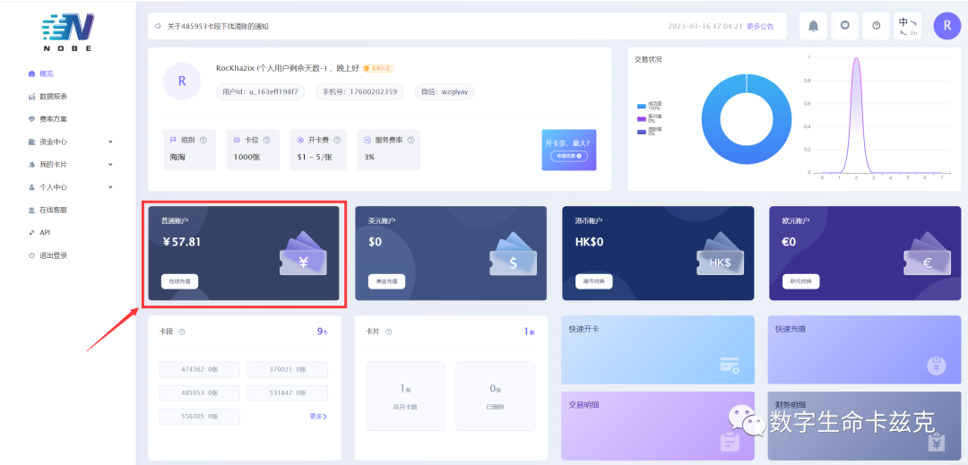
Task: Click the bar chart icon beside 数据报表
Action: point(31,96)
